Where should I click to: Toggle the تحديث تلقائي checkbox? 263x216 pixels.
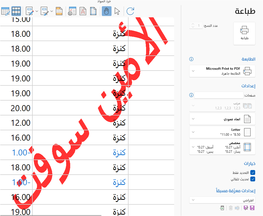253,179
